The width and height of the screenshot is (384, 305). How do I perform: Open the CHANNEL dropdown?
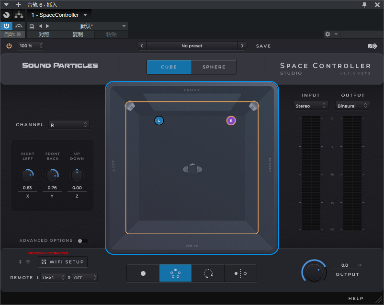(x=68, y=125)
